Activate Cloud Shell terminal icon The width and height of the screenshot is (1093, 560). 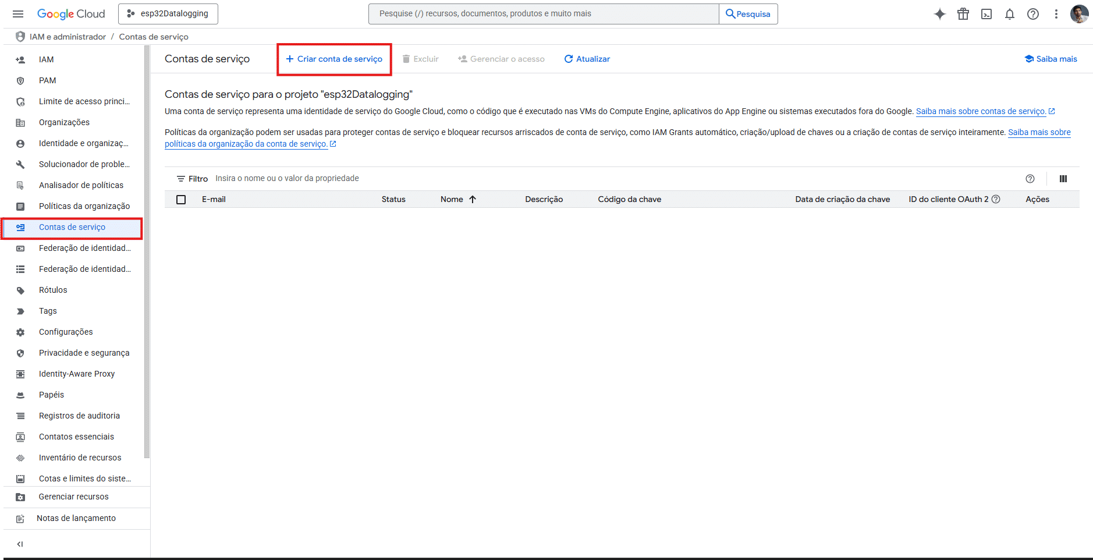[x=986, y=14]
